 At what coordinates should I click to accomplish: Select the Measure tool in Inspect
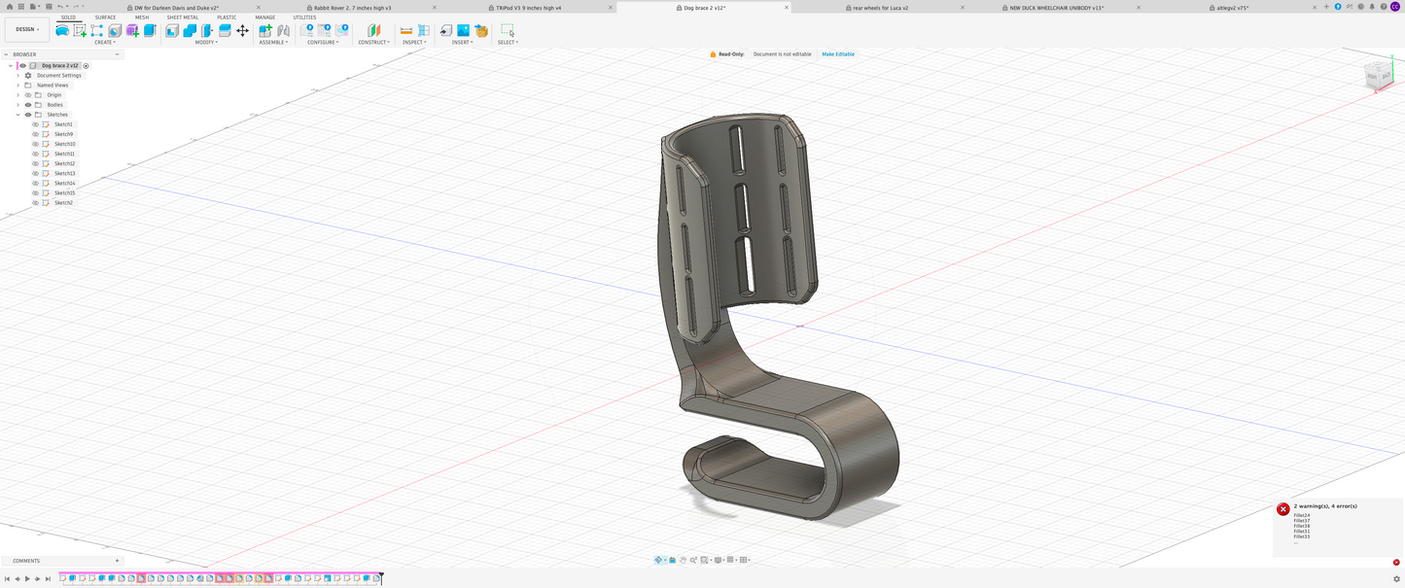406,30
